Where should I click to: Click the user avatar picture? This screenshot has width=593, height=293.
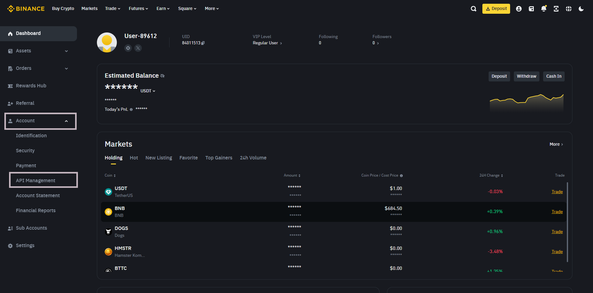pos(107,42)
